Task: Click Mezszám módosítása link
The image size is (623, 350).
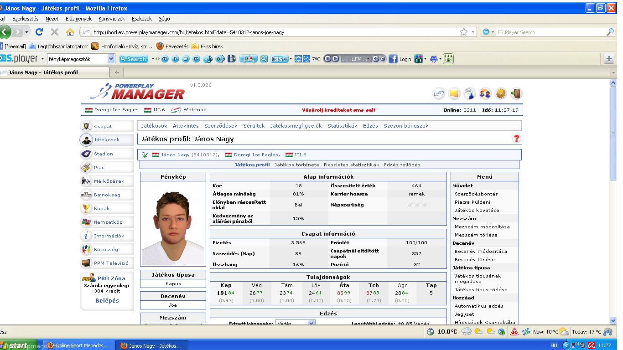Action: coord(482,226)
